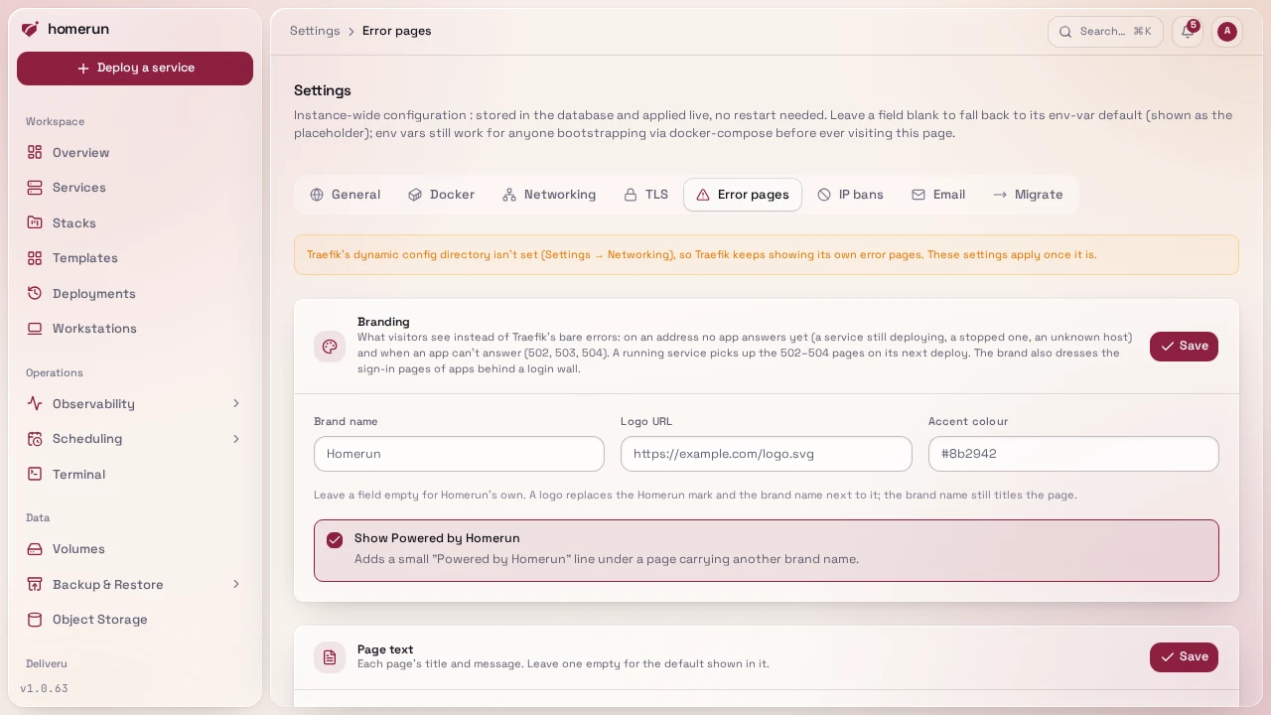Uncheck Show Powered by Homerun checkbox

click(335, 539)
